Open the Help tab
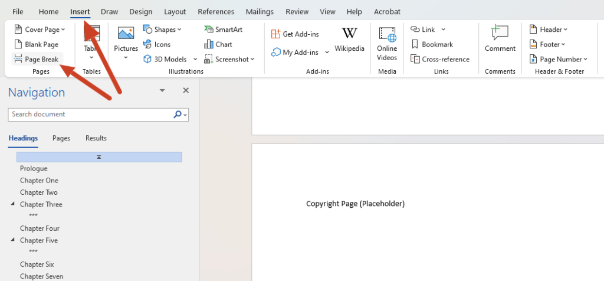The image size is (604, 281). point(354,12)
